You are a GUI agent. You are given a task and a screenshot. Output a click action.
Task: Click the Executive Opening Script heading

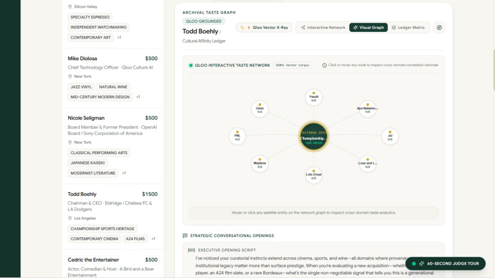coord(227,250)
